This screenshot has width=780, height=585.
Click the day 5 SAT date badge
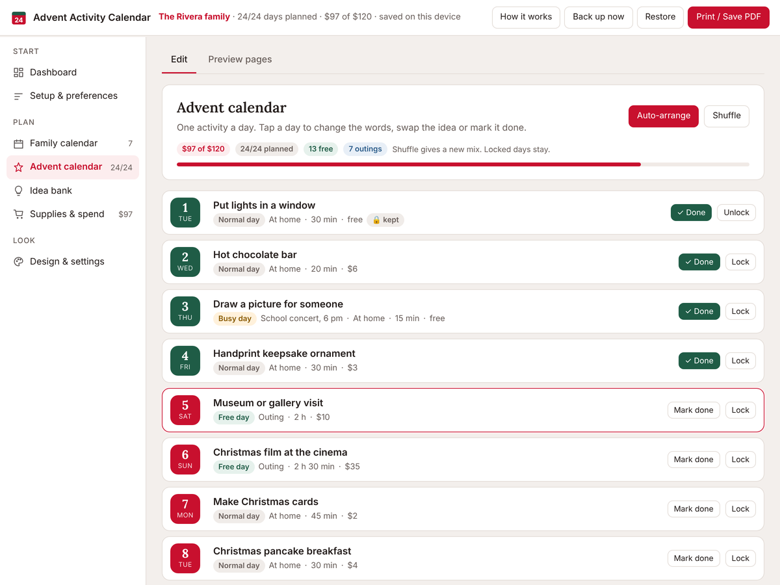[185, 410]
